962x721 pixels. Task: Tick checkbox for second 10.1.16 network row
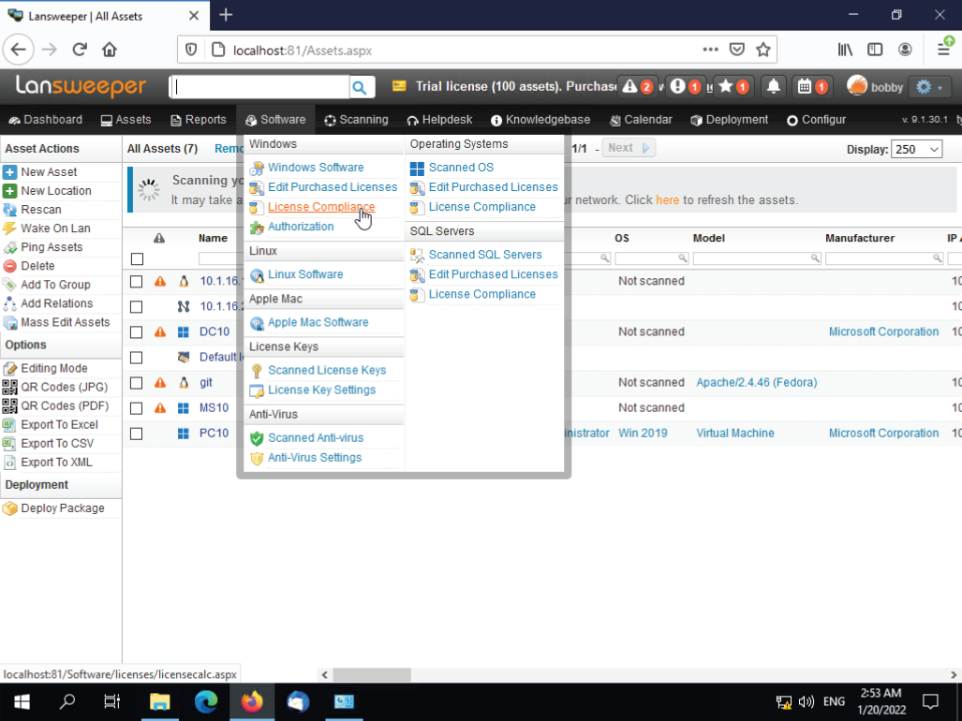pyautogui.click(x=136, y=306)
